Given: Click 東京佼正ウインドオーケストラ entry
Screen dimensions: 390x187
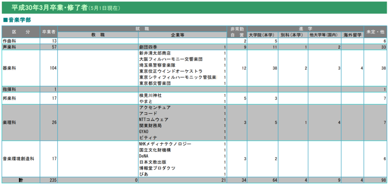Looking at the screenshot, I should (171, 71).
